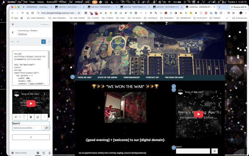Switch to tablet preview mode icon
The height and width of the screenshot is (156, 249).
coord(44,153)
